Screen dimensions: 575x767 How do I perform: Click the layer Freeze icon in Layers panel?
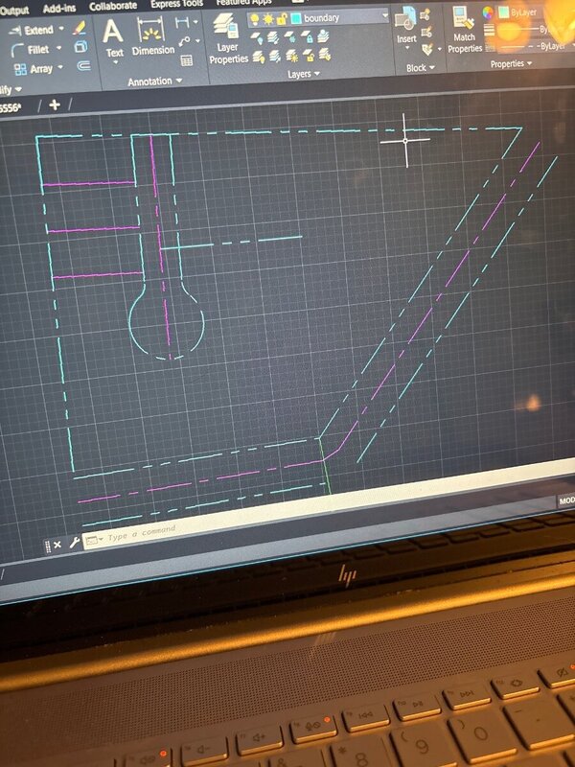(290, 37)
